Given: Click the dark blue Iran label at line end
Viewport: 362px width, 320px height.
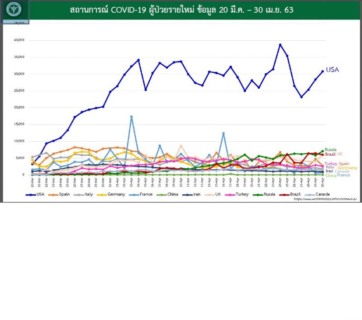Looking at the screenshot, I should pos(329,171).
